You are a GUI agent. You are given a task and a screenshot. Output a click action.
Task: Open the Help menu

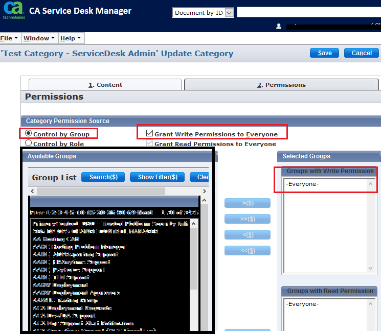[x=71, y=38]
